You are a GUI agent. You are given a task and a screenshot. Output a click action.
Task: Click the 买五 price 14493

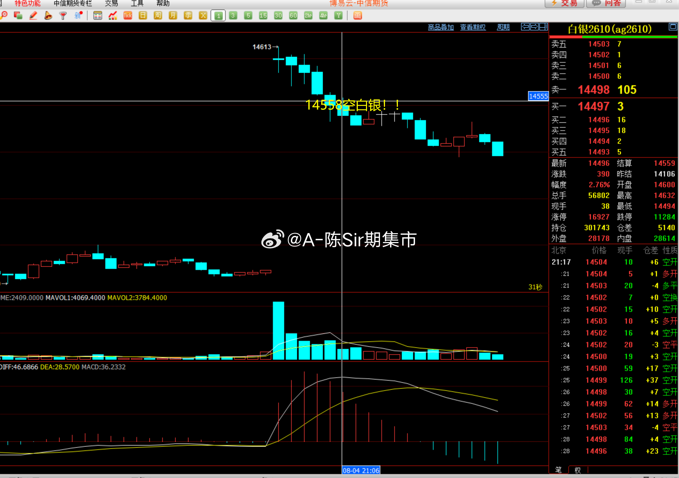pyautogui.click(x=599, y=152)
